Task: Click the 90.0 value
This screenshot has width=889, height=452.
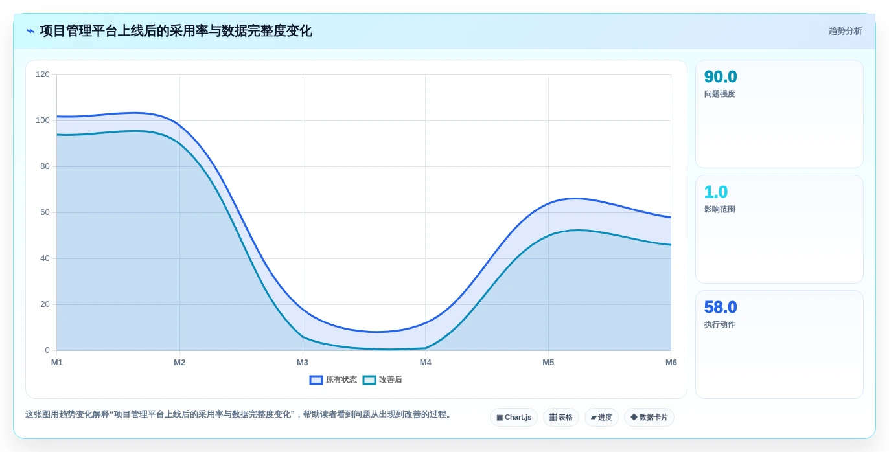Action: click(721, 77)
